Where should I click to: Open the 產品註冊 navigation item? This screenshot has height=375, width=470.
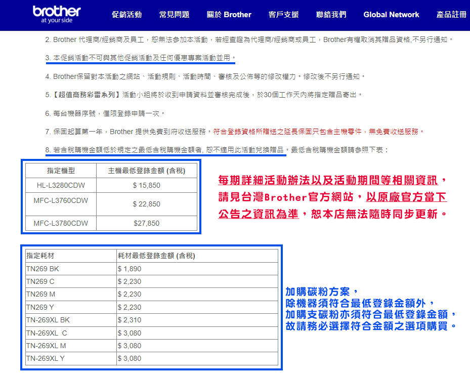(x=451, y=15)
